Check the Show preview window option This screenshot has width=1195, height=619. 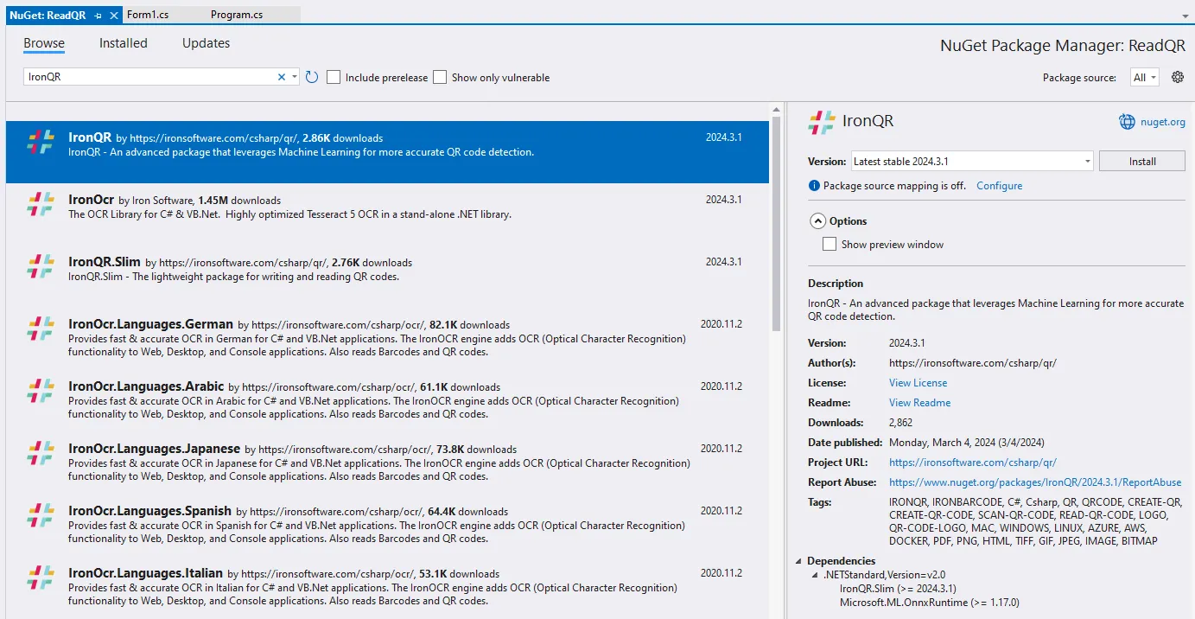[830, 244]
